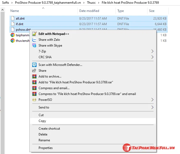Click the Microsoft Defender shield icon
The height and width of the screenshot is (154, 180).
[34, 65]
